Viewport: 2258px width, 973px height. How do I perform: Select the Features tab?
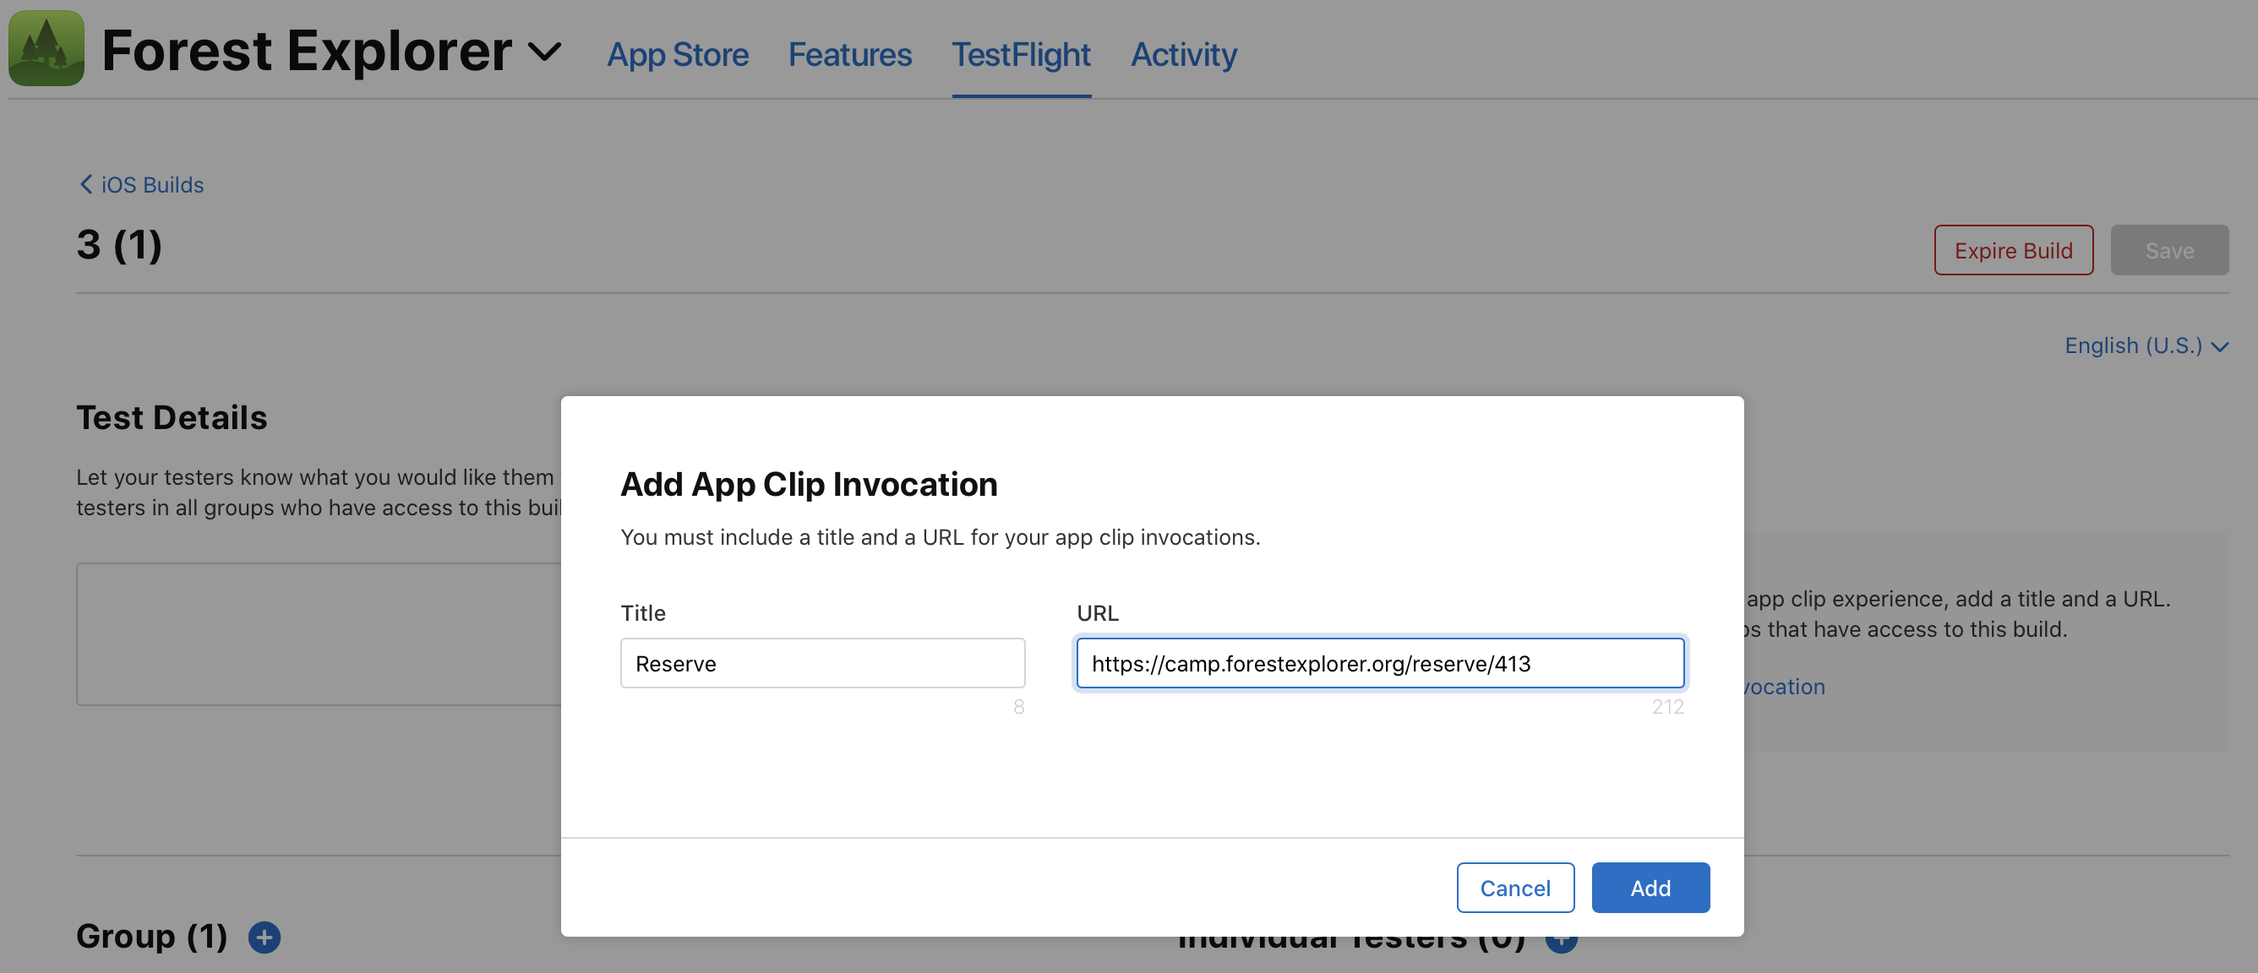coord(848,54)
